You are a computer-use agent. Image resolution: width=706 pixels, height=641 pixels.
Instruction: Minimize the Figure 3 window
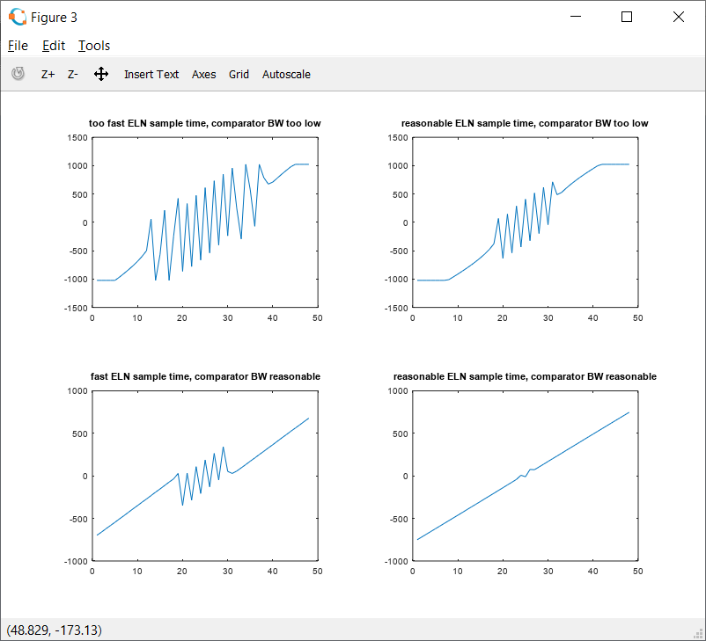click(576, 17)
